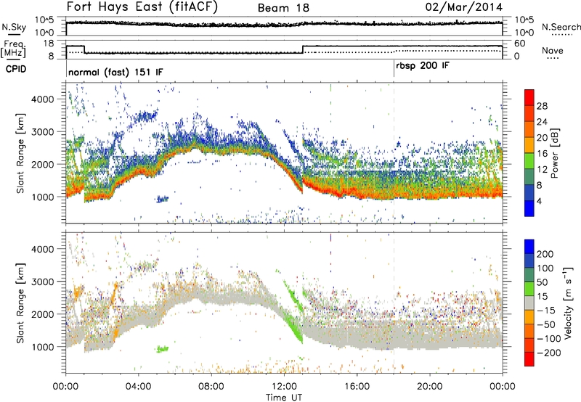Click the '20:00' time axis label
Screen dimensions: 581x402
click(430, 387)
